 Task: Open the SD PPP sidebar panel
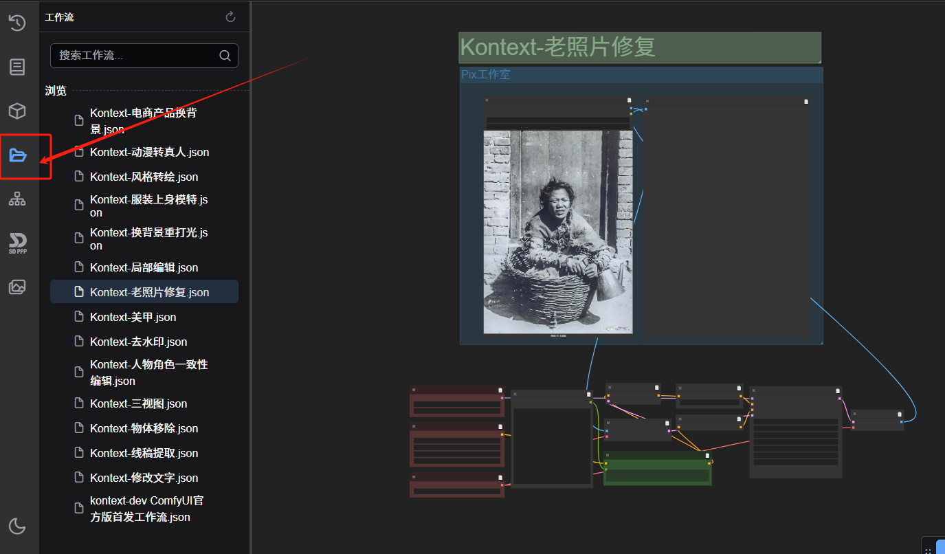[17, 243]
